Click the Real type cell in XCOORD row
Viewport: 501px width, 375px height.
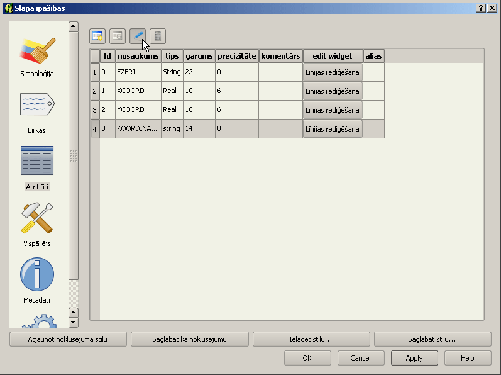click(x=172, y=91)
